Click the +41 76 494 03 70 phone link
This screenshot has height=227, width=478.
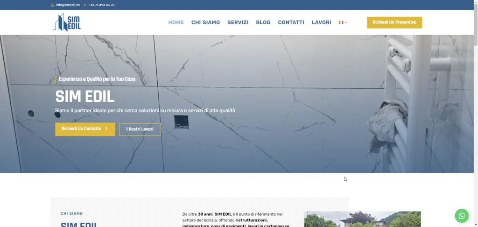click(101, 5)
